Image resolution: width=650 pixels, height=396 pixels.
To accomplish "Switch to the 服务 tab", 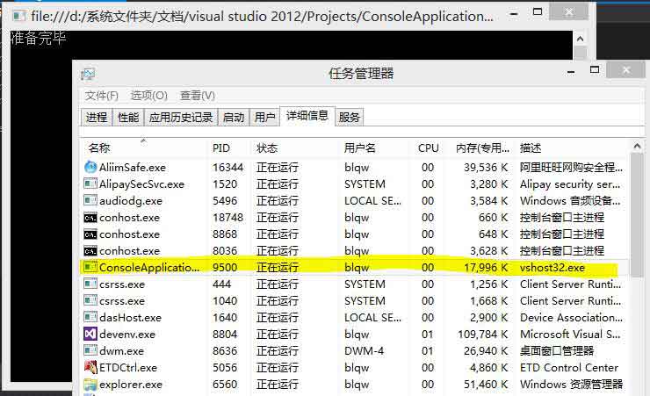I will (x=349, y=118).
